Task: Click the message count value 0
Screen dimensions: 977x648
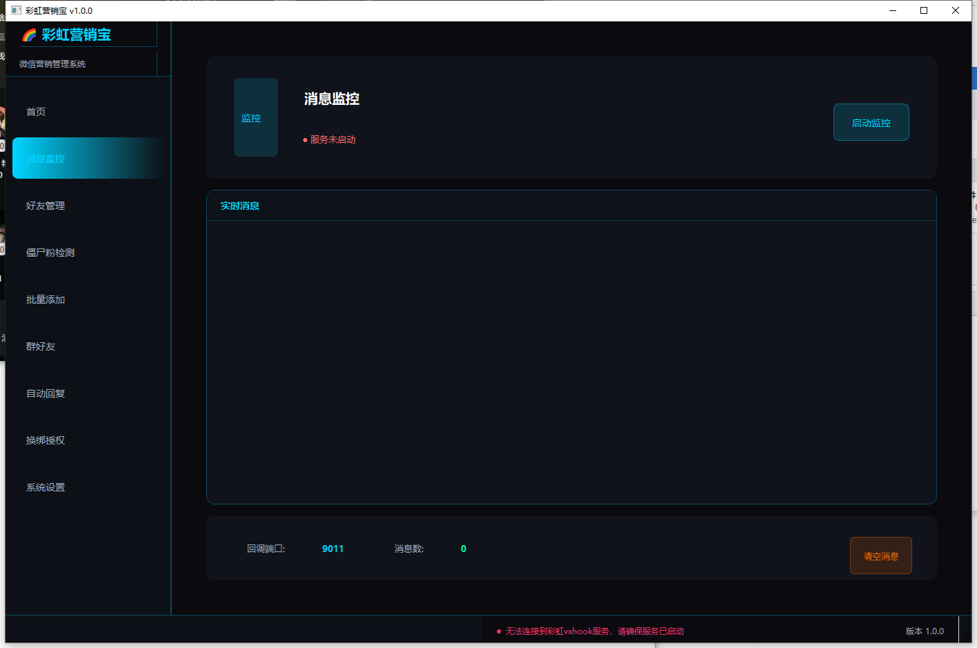Action: click(x=464, y=549)
